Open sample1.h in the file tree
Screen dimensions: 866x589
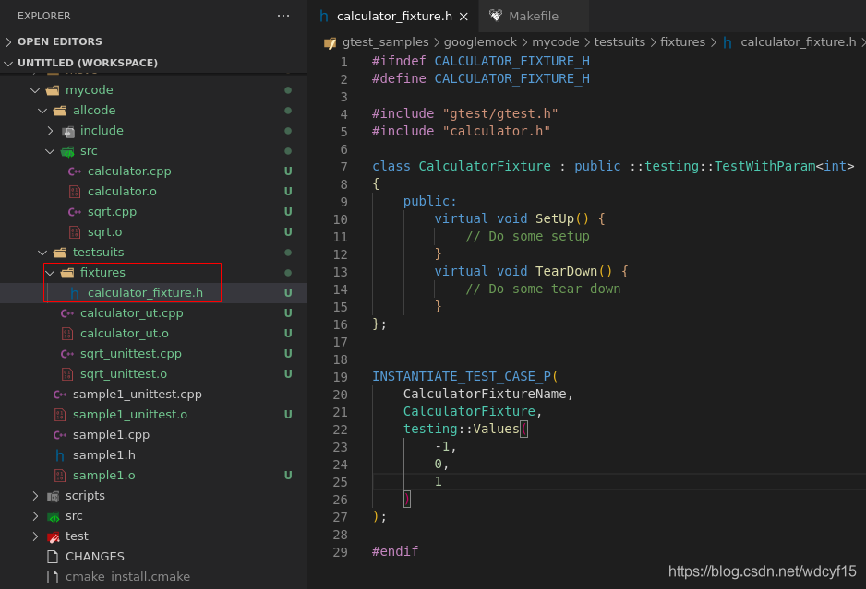[x=103, y=455]
